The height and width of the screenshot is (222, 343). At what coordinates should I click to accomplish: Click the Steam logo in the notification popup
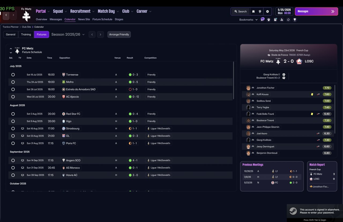click(293, 211)
